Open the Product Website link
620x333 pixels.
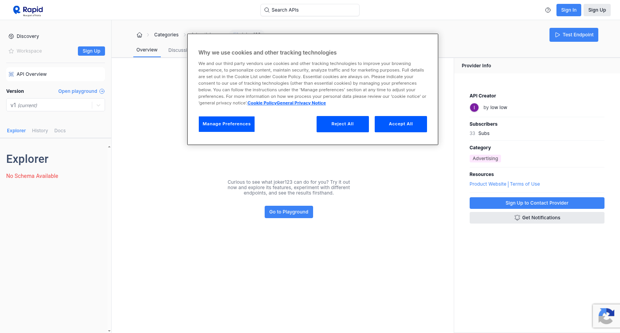pyautogui.click(x=488, y=184)
